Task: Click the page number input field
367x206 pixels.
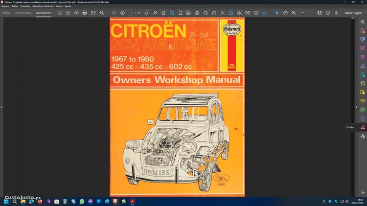Action: (x=131, y=13)
